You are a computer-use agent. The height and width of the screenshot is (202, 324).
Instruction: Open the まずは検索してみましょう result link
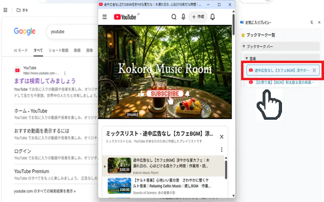45,81
